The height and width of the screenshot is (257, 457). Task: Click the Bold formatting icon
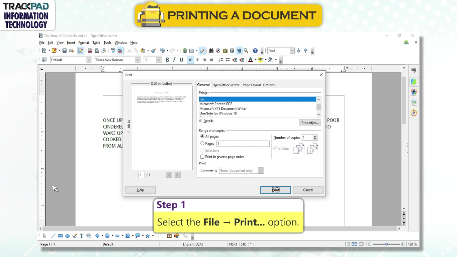(167, 60)
